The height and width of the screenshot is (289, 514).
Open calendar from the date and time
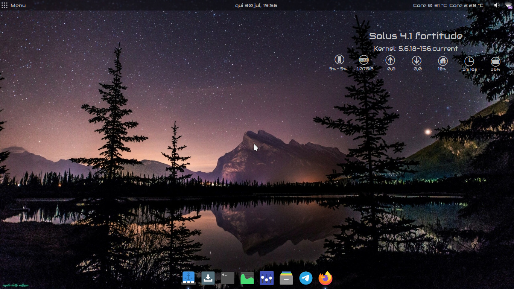point(256,5)
